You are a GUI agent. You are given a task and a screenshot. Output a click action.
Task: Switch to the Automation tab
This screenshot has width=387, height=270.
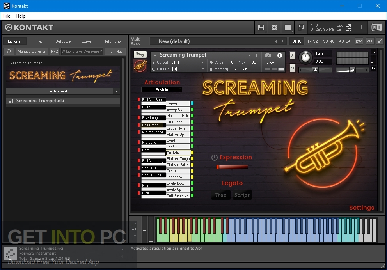pos(113,41)
